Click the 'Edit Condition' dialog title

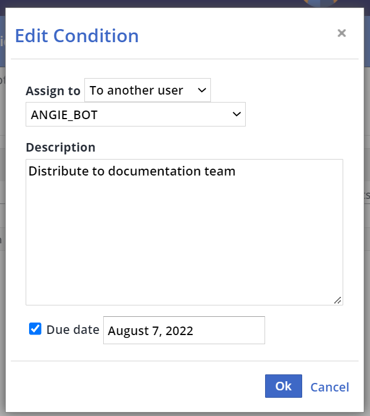pos(76,36)
